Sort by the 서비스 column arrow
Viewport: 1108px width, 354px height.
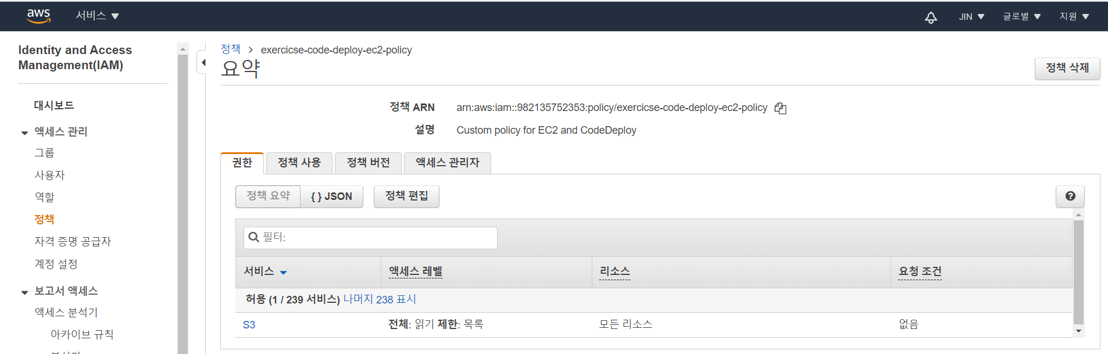click(x=283, y=272)
